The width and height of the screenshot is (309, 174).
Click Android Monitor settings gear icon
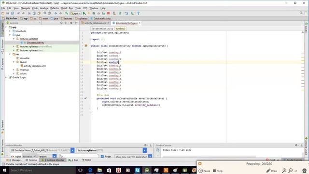point(145,145)
